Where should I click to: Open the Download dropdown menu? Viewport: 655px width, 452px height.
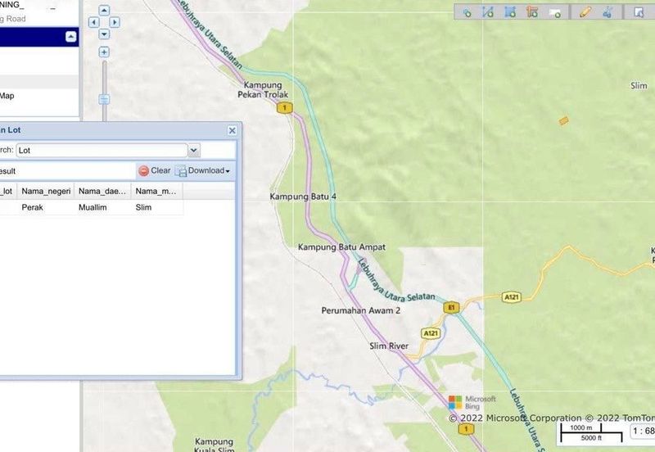click(203, 171)
